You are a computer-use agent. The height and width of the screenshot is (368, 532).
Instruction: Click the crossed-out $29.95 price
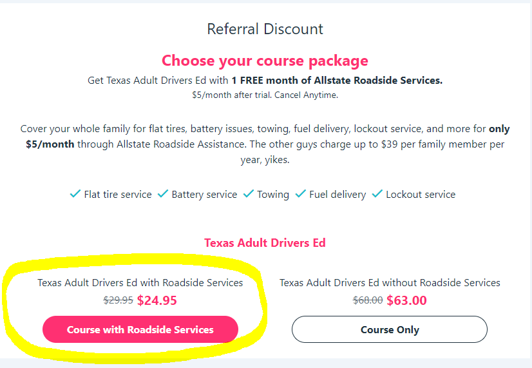[x=118, y=300]
